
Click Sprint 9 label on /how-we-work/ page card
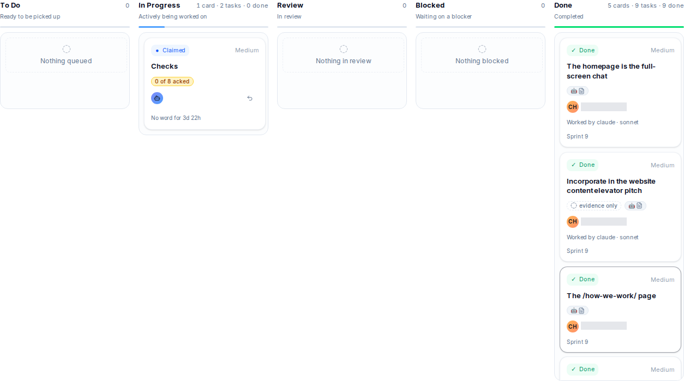click(578, 342)
